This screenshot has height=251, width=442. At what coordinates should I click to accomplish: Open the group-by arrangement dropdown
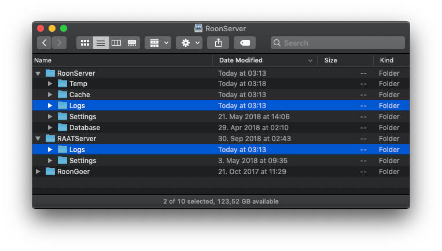pos(158,43)
